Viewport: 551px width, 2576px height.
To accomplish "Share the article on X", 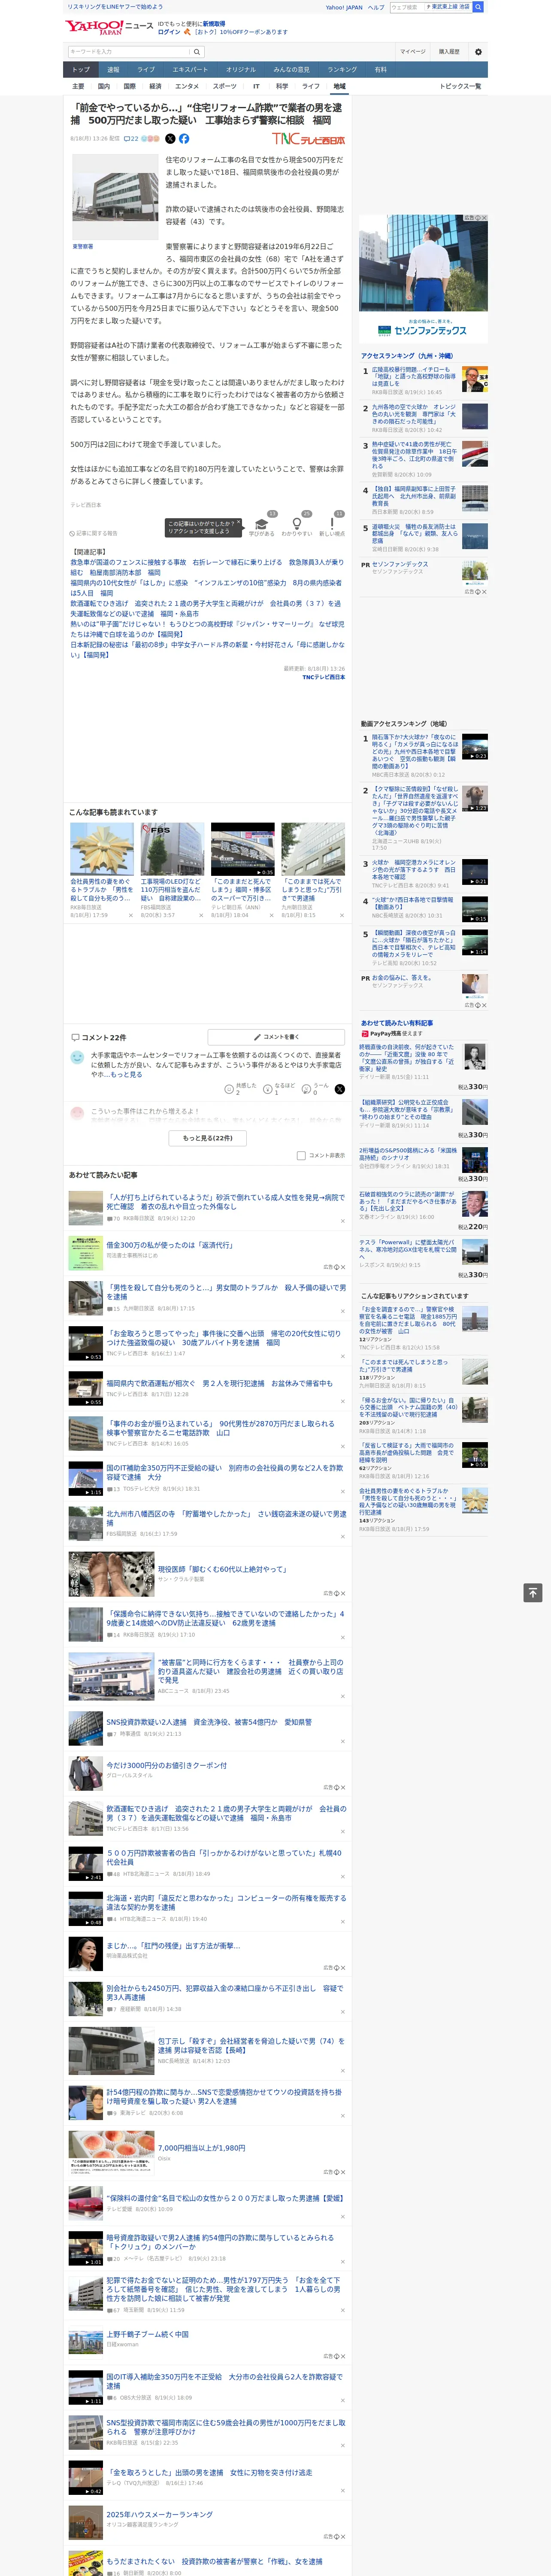I will point(169,139).
